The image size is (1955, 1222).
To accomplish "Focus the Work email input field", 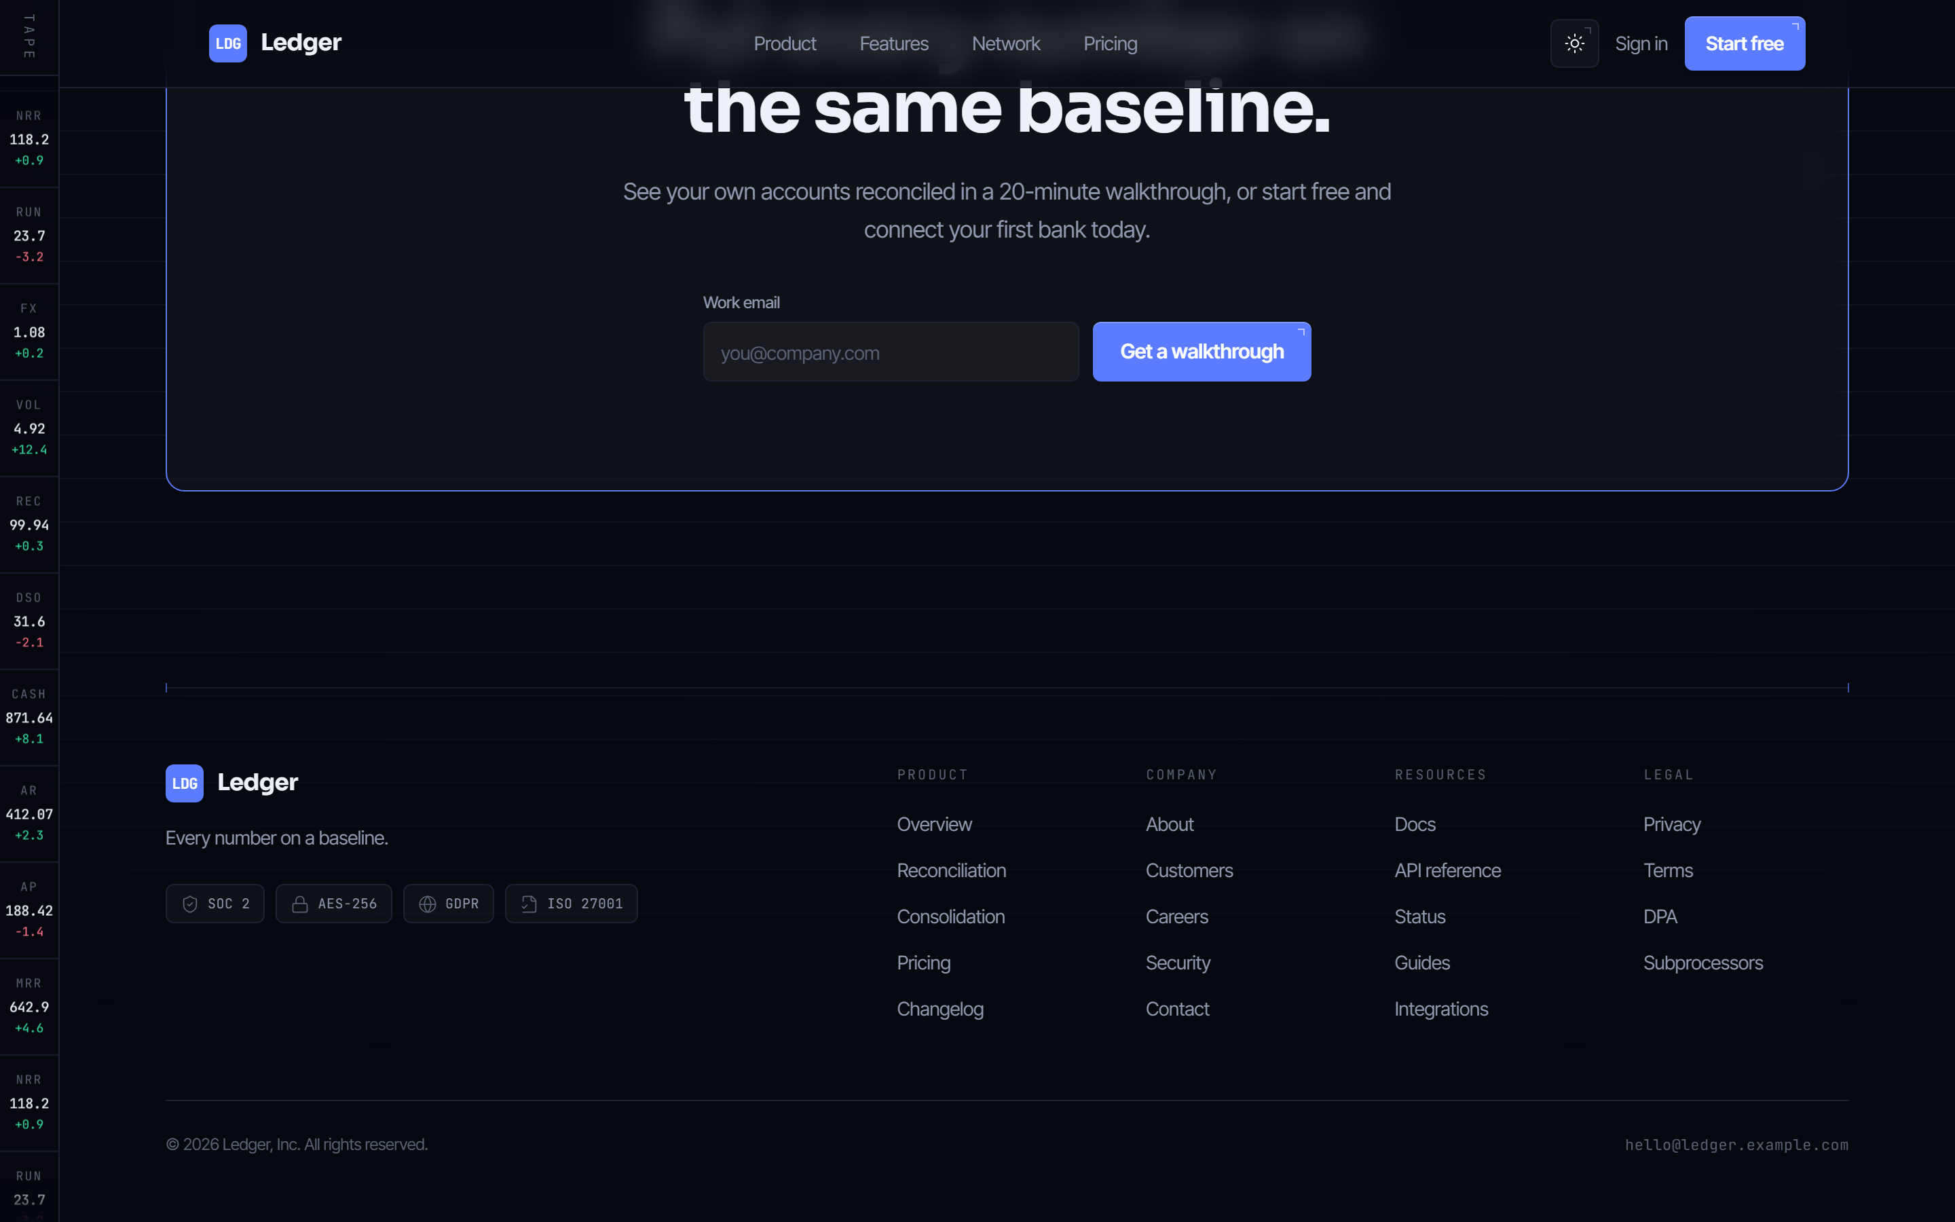I will click(x=890, y=352).
